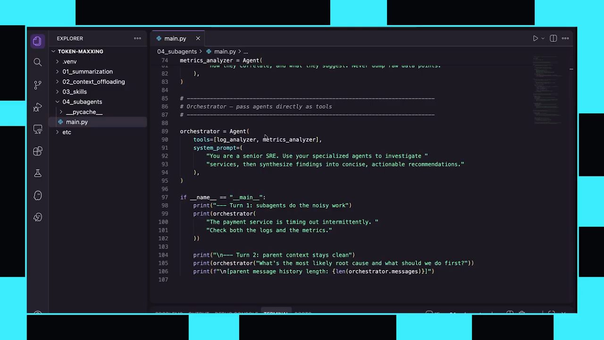
Task: Click the EXPLORER panel title
Action: [x=70, y=38]
